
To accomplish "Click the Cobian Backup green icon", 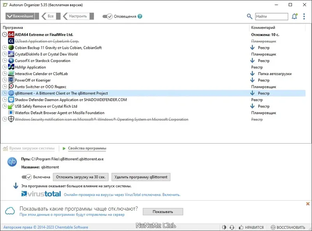I will pyautogui.click(x=11, y=48).
